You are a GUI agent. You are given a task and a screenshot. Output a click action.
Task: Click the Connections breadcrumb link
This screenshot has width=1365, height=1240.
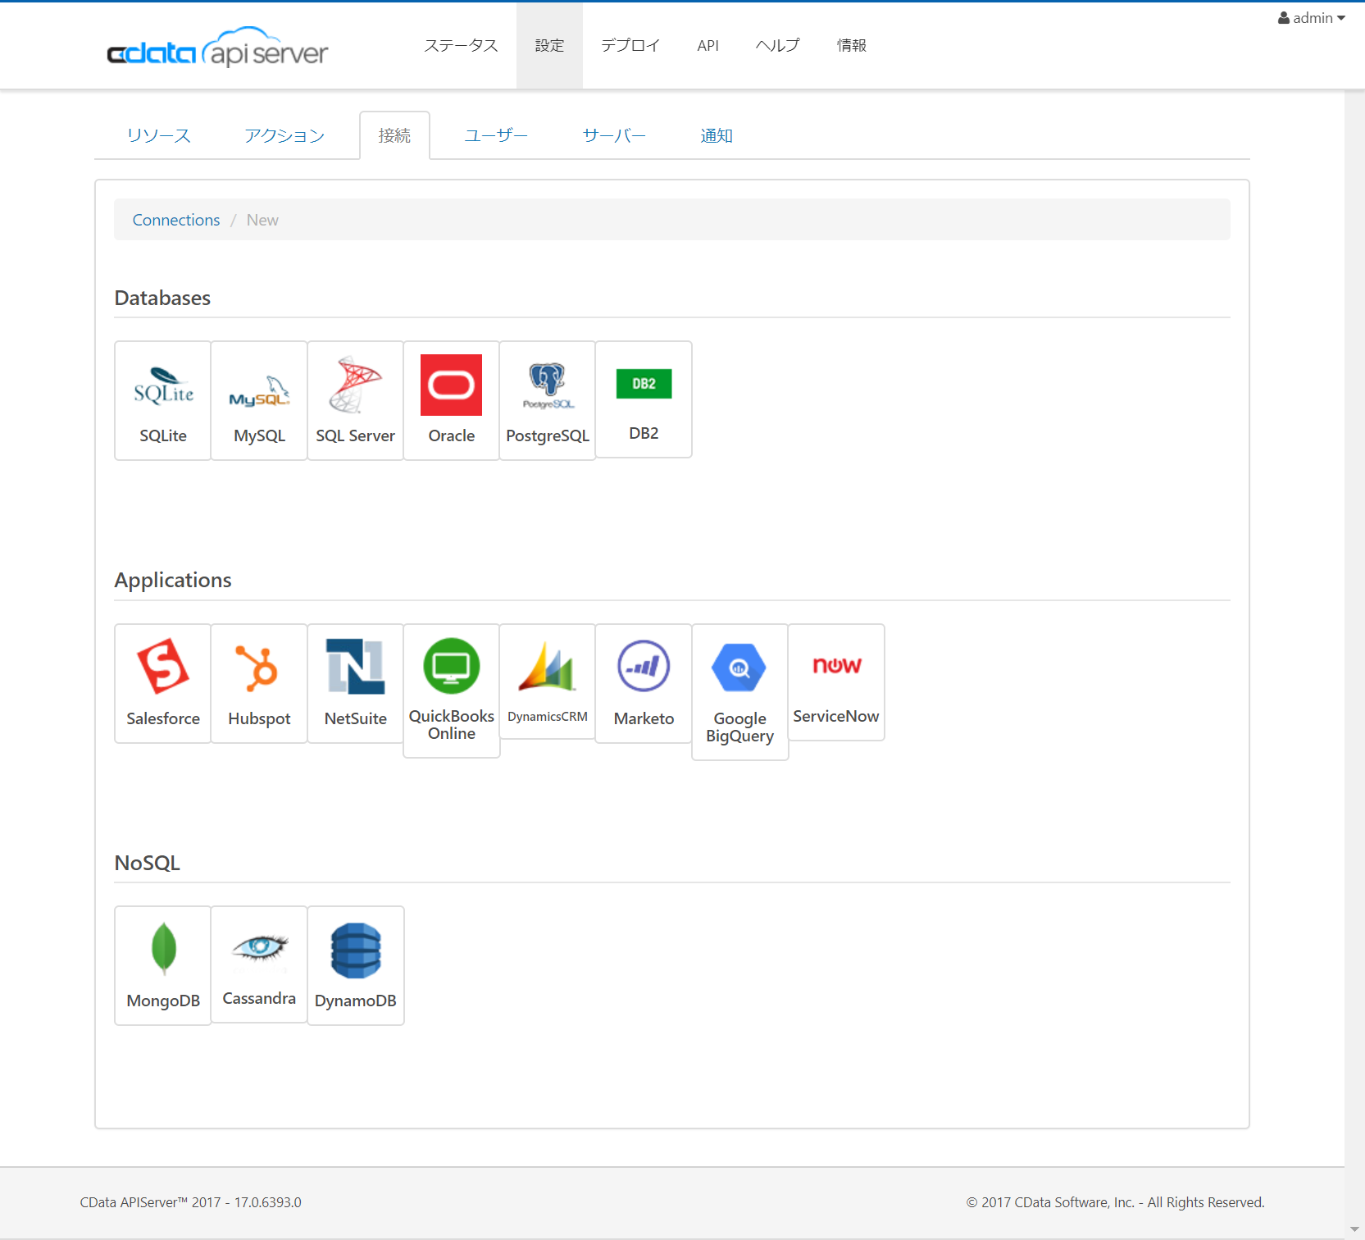pos(176,220)
